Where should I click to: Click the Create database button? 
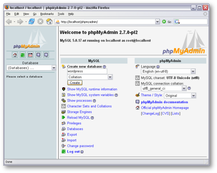[x=75, y=83]
